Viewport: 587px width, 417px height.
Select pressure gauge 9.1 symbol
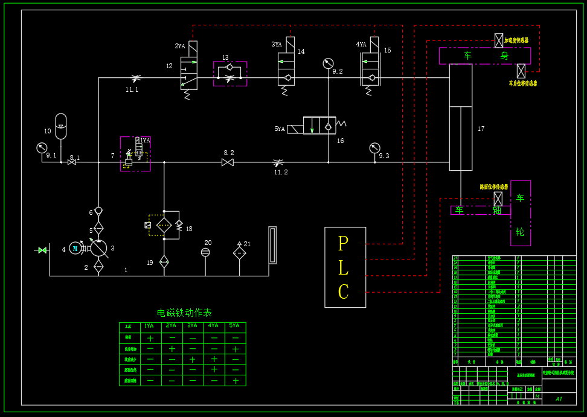(x=42, y=148)
